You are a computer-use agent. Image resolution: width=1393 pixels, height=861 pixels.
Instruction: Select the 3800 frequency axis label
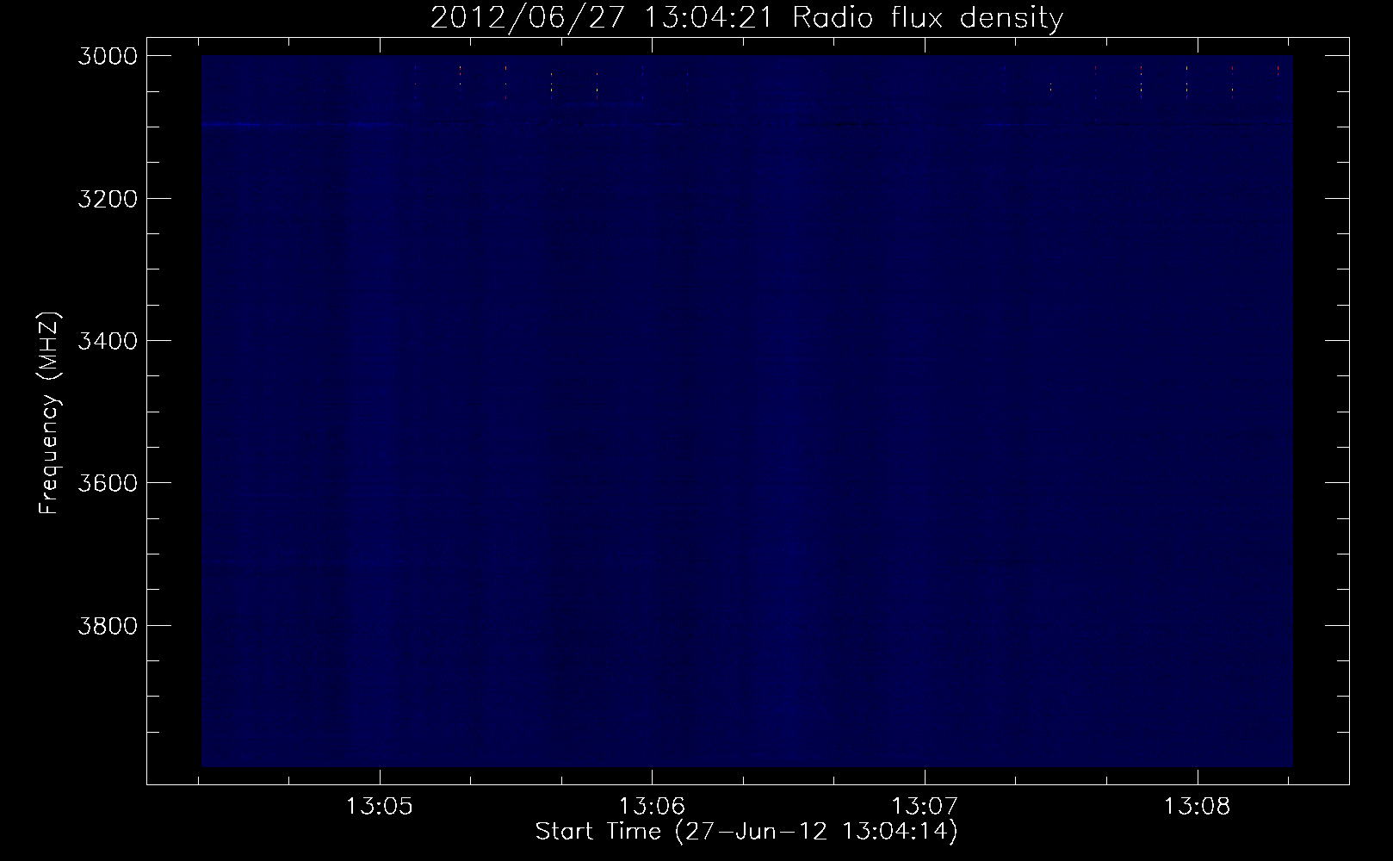(108, 624)
